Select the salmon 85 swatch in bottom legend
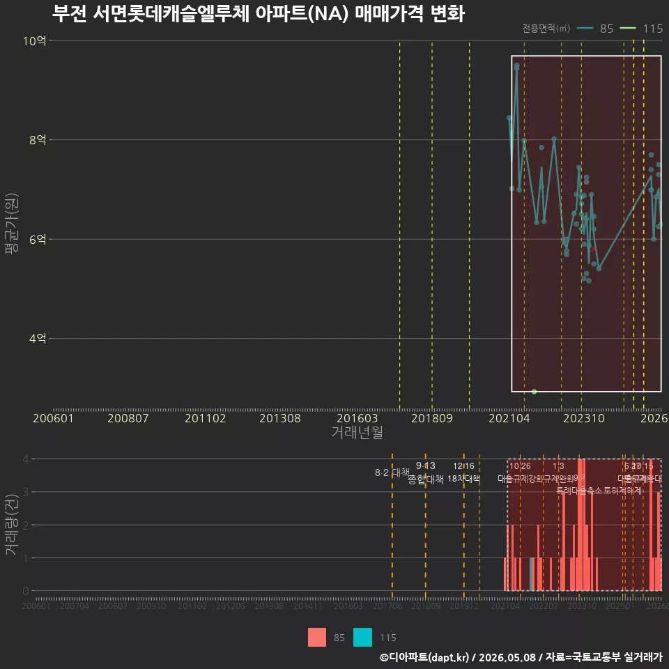 tap(317, 637)
